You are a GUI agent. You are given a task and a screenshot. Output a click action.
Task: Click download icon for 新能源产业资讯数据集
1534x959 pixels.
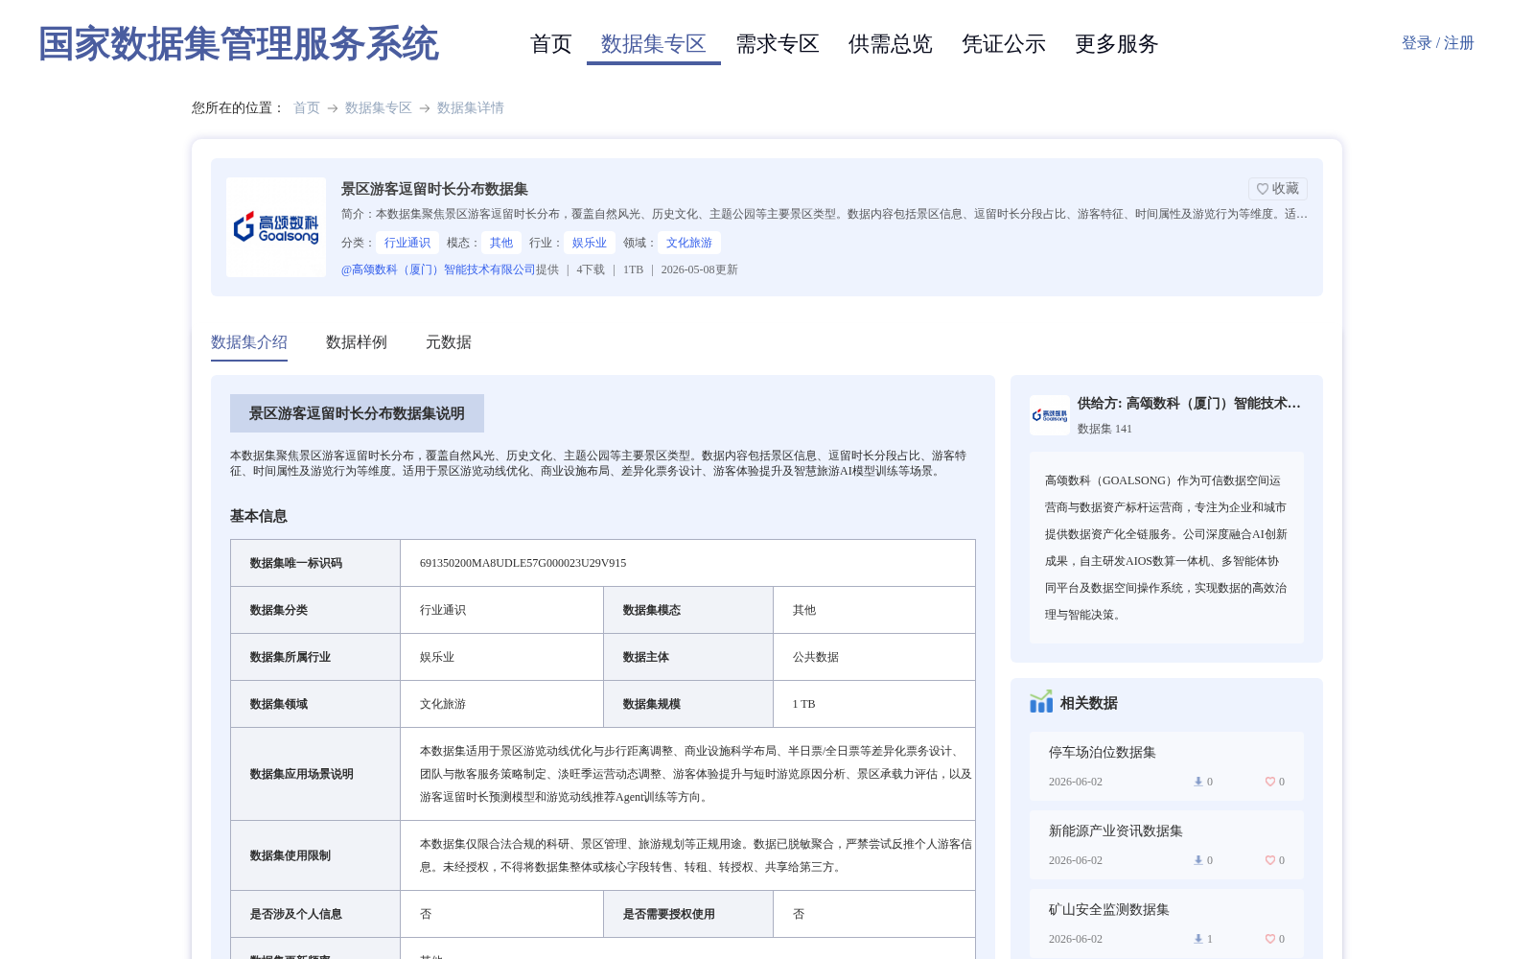pyautogui.click(x=1197, y=860)
